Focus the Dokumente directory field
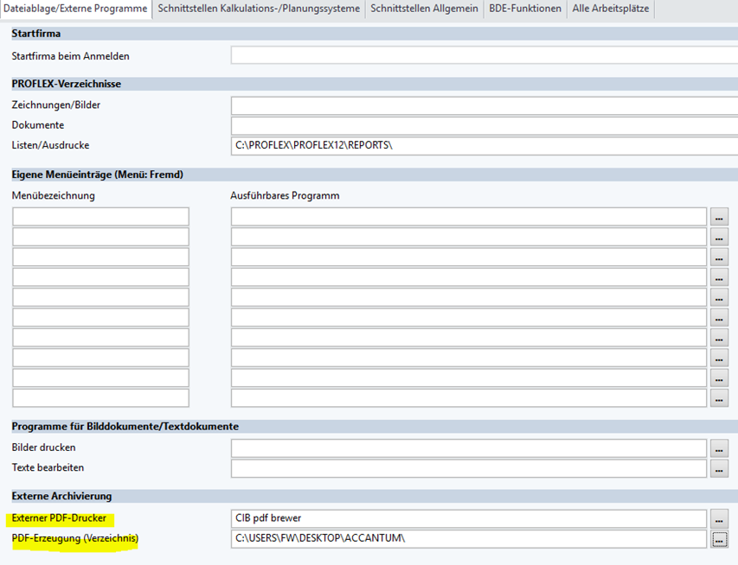 [483, 125]
